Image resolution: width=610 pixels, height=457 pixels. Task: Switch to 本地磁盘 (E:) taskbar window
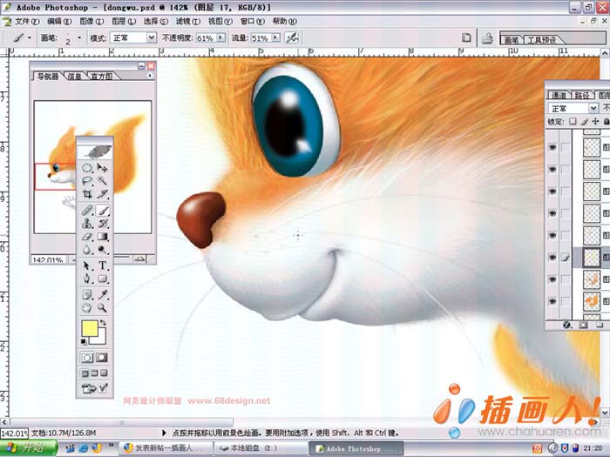click(x=261, y=448)
